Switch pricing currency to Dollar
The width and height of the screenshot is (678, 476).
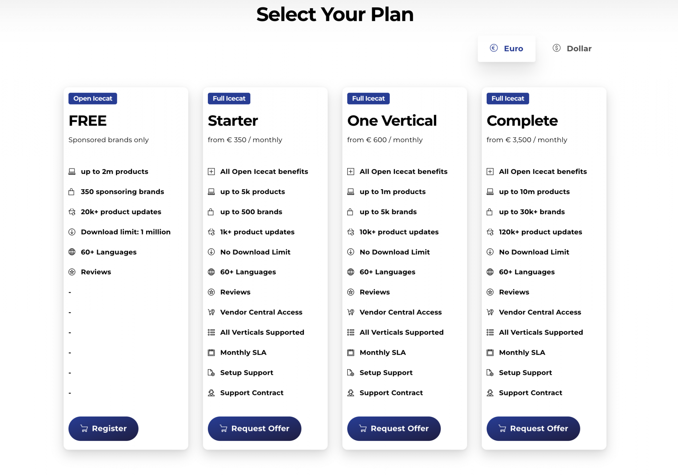tap(572, 49)
